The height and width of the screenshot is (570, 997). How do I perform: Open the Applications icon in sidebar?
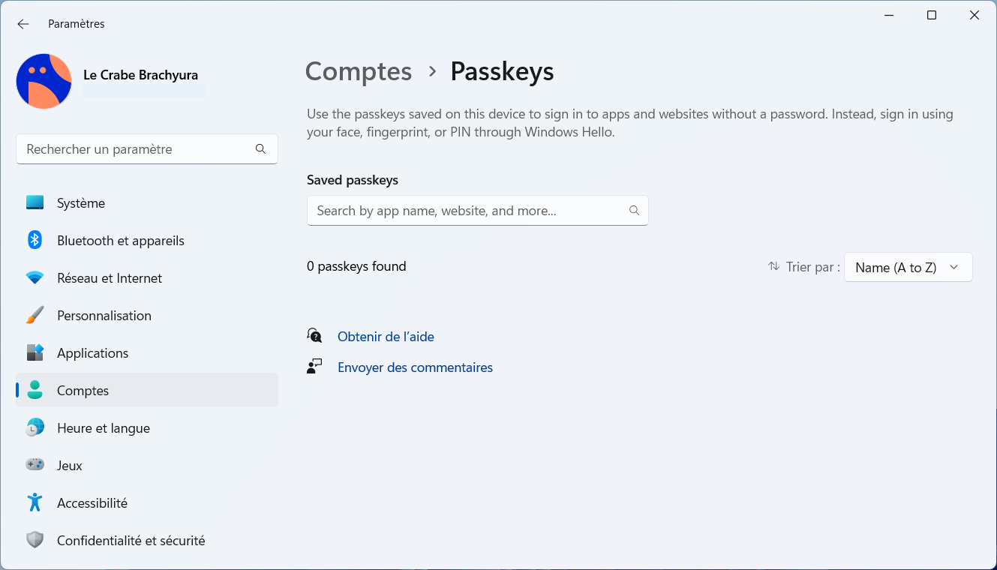[35, 352]
